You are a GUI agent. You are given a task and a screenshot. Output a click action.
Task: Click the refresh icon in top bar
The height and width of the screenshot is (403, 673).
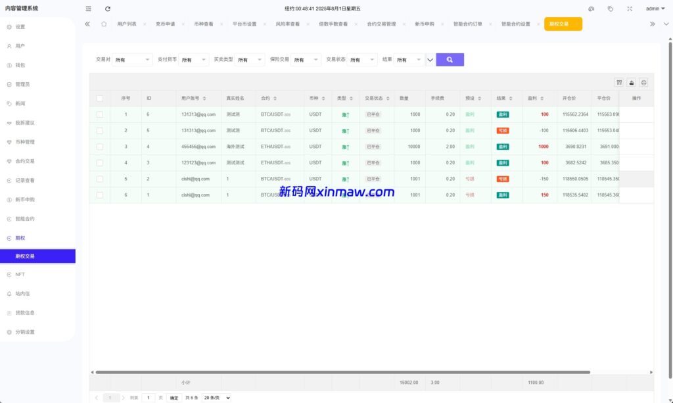(108, 9)
